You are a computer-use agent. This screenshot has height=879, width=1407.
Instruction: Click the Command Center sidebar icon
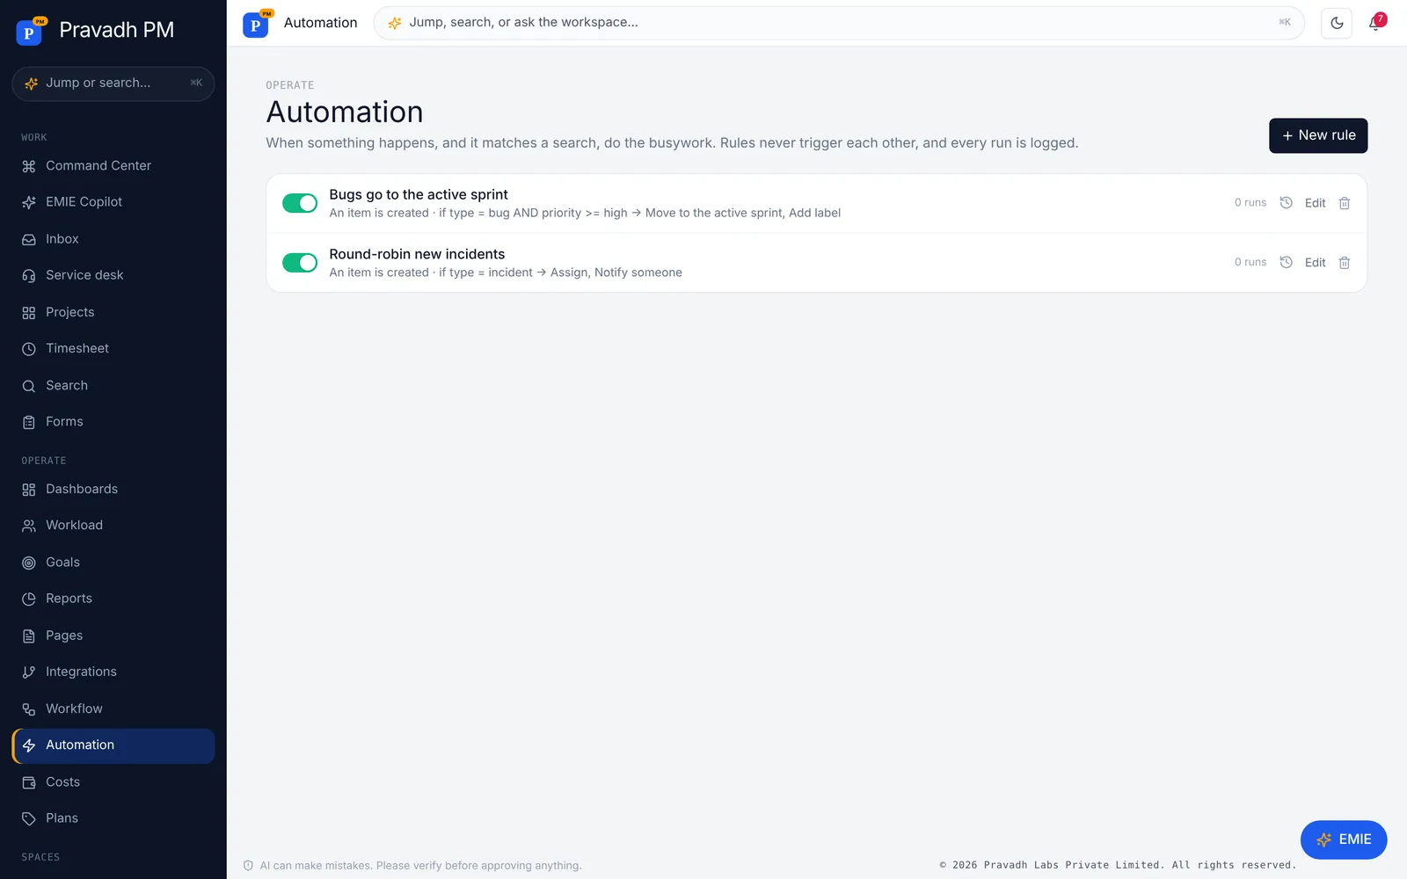[29, 166]
